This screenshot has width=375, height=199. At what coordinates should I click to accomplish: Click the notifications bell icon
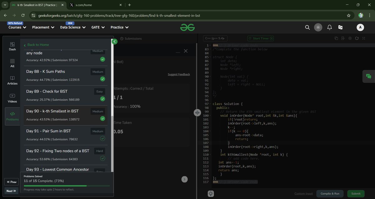coord(329,27)
